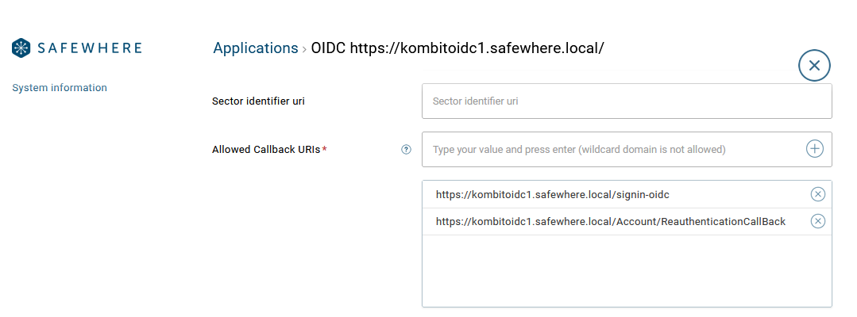Focus the Allowed Callback URIs entry field

[612, 150]
